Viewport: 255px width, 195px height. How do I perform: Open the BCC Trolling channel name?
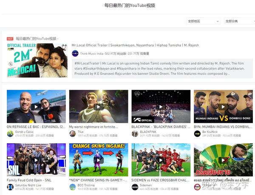[x=86, y=185]
